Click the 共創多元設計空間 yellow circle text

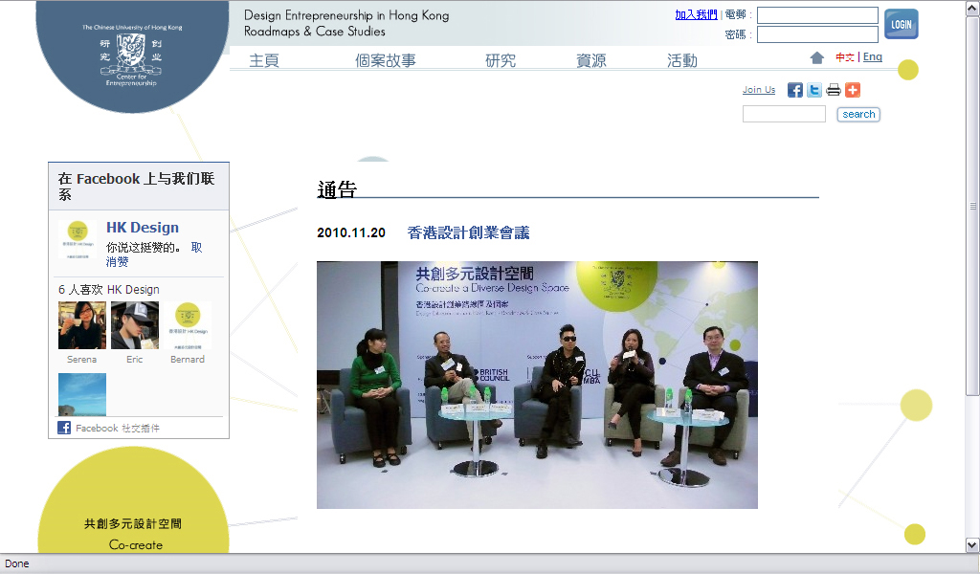coord(133,523)
